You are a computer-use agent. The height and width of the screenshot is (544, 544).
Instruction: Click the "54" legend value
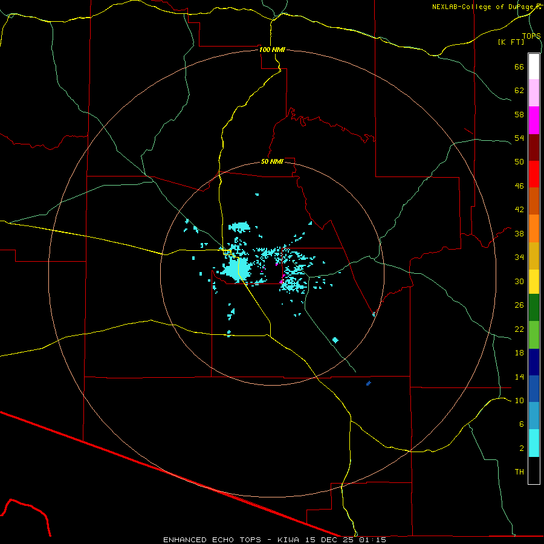(x=519, y=138)
